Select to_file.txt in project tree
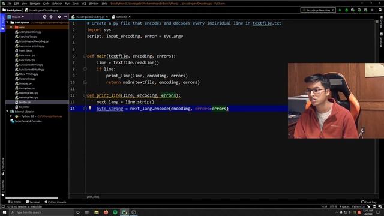This screenshot has width=384, height=216. [x=24, y=107]
